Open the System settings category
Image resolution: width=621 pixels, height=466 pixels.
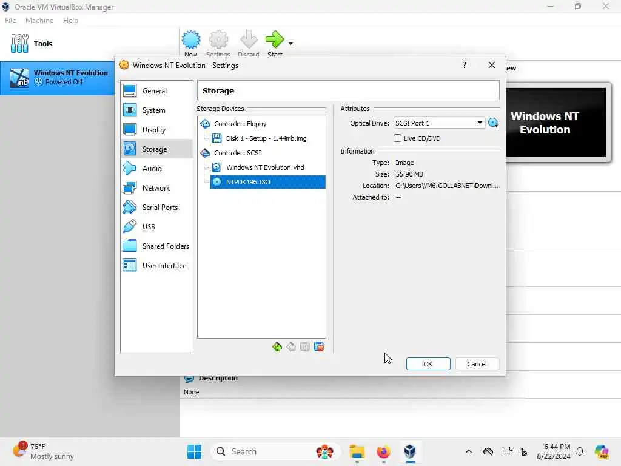(156, 110)
